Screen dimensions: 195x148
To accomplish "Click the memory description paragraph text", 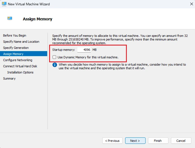I will (x=120, y=39).
